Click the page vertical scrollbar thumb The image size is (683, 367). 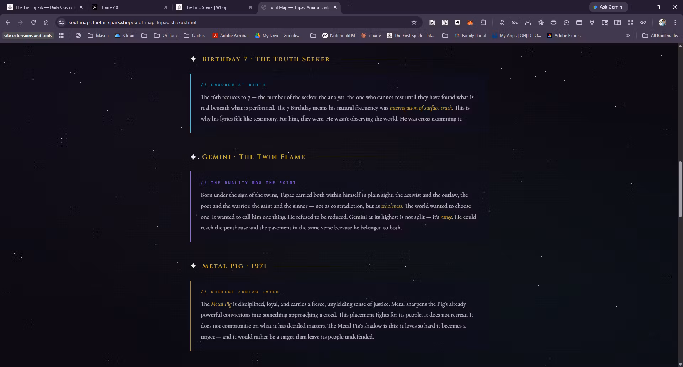tap(680, 189)
